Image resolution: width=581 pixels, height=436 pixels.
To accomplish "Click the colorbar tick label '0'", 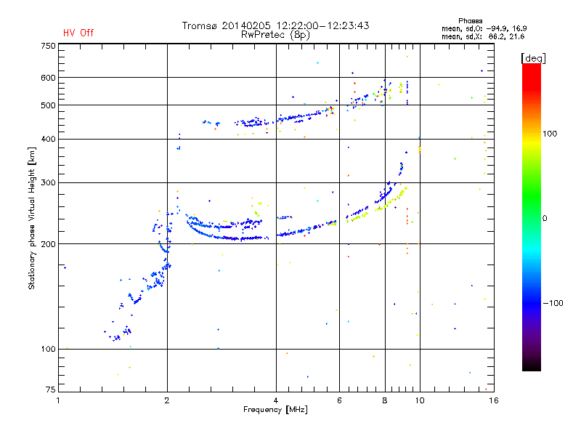I will tap(545, 219).
